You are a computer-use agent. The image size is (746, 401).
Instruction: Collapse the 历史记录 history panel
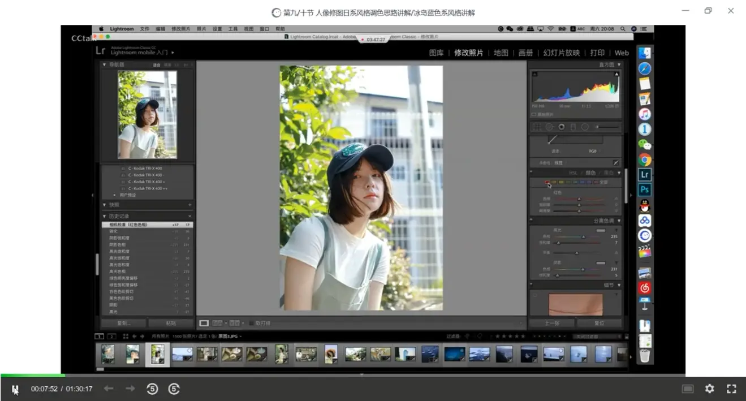pyautogui.click(x=104, y=216)
